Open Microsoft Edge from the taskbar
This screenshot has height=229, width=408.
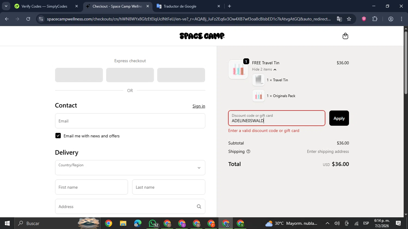(138, 223)
